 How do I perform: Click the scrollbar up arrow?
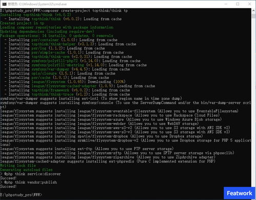253,11
